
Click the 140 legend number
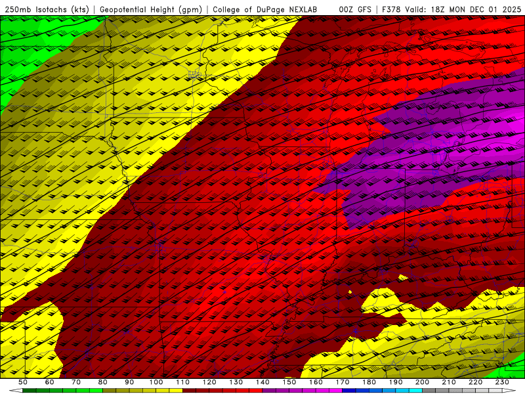point(262,382)
